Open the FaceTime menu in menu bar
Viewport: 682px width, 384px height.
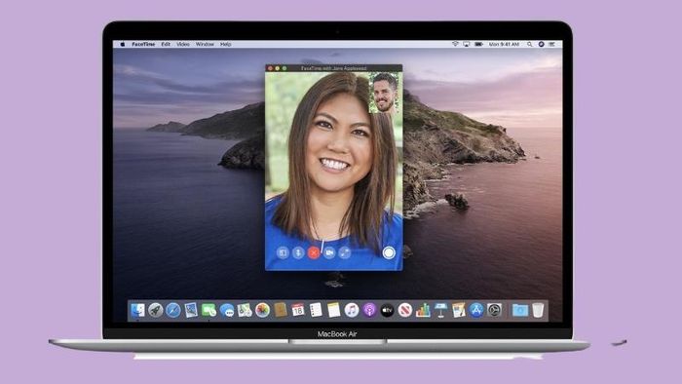(143, 45)
